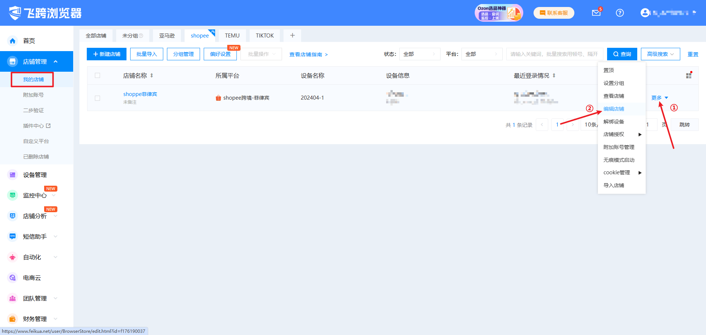Click the home icon in sidebar

point(13,41)
